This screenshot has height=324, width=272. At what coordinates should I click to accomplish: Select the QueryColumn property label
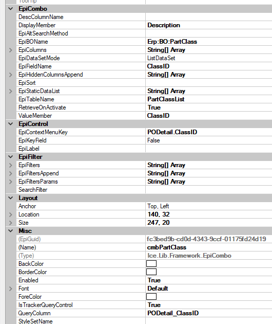point(34,313)
